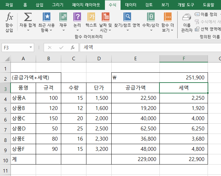
Task: Open the 논리 functions icon
Action: click(x=77, y=17)
